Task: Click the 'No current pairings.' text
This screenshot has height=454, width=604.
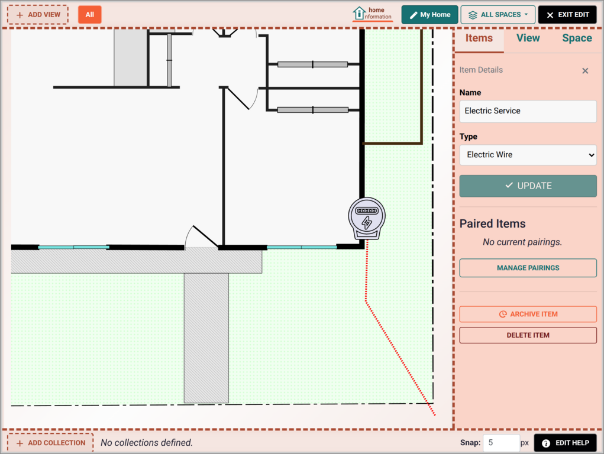Action: 522,242
